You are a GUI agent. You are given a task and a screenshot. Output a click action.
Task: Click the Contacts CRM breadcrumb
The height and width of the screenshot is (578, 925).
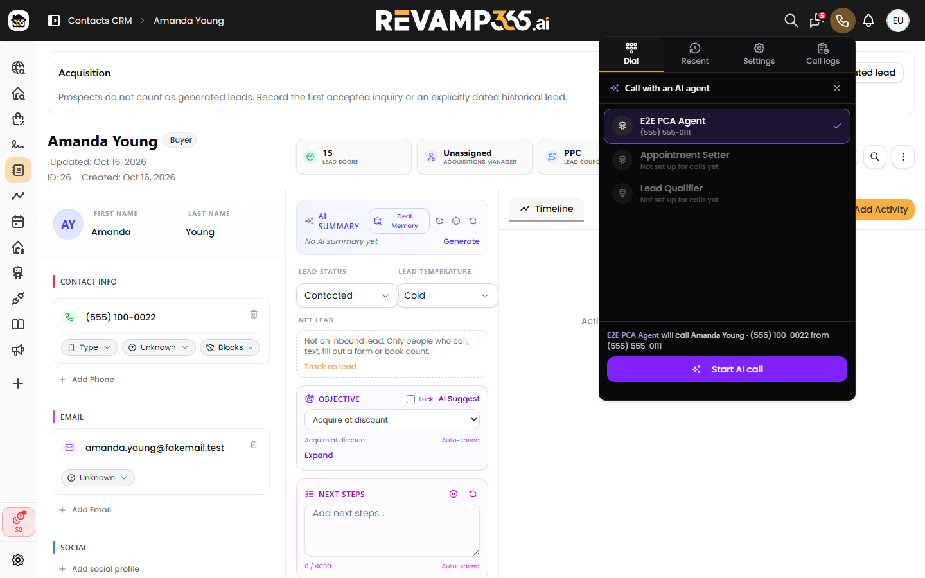coord(100,21)
